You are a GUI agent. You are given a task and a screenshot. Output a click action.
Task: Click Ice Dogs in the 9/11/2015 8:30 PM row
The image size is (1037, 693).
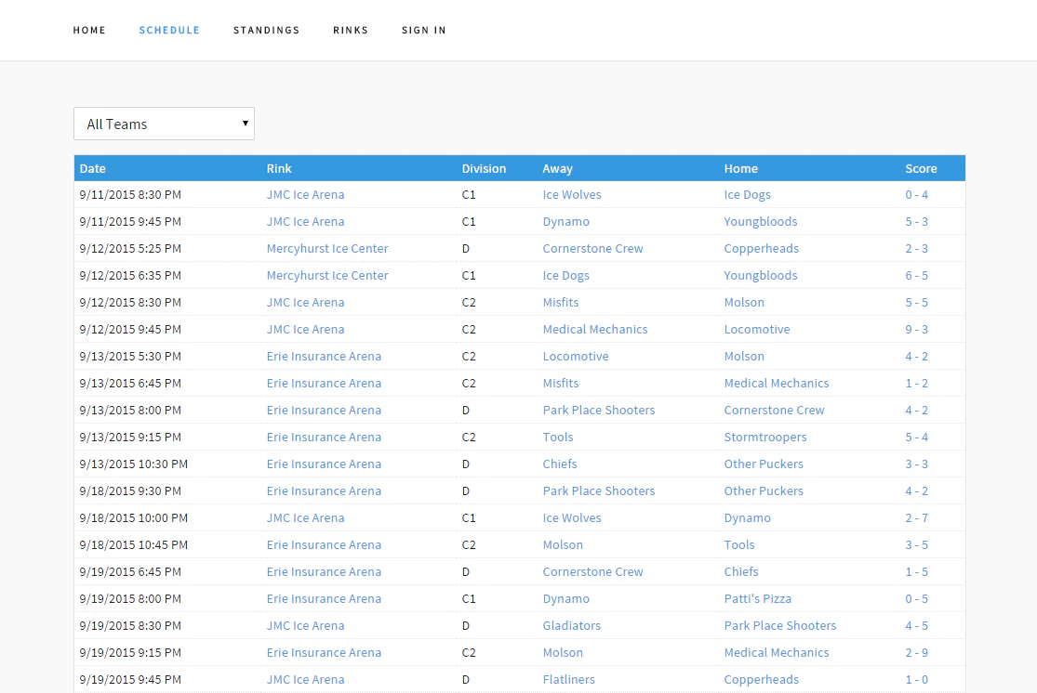(x=748, y=194)
